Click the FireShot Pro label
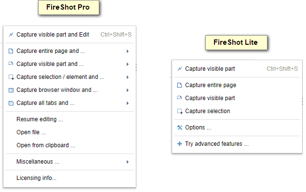The image size is (306, 192). (x=68, y=7)
